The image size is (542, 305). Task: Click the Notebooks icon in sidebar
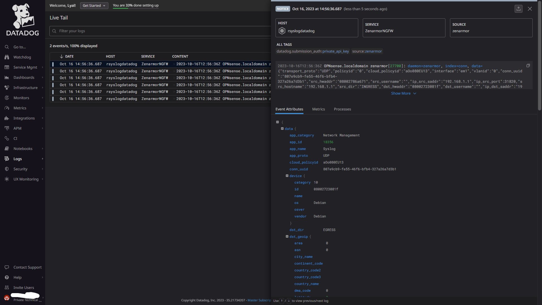(7, 149)
